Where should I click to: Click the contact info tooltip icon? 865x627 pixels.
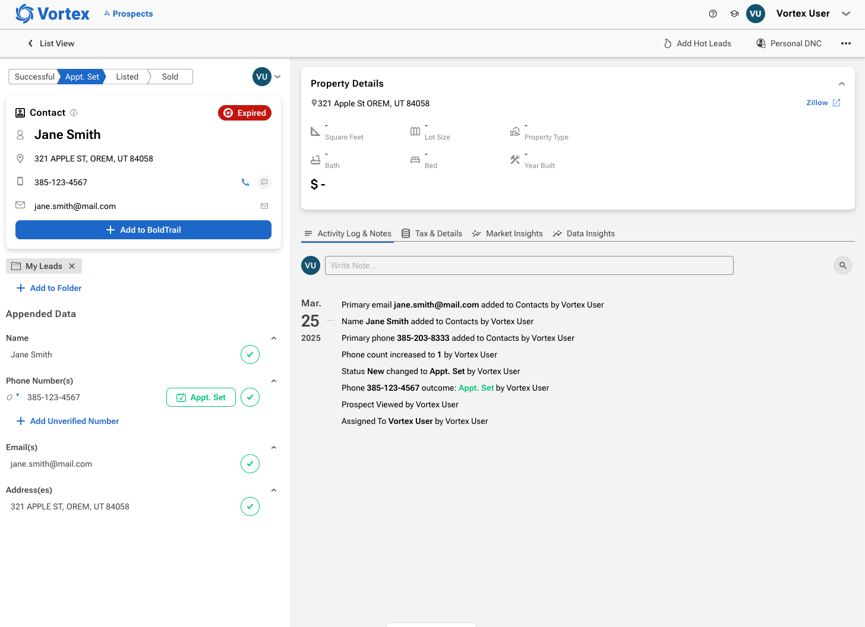pos(74,113)
